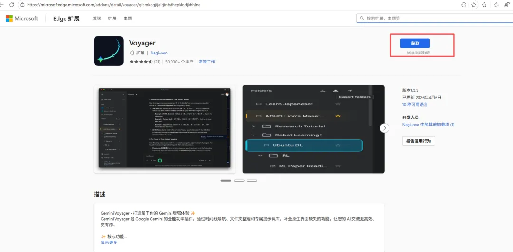Click the 描述 heading
The width and height of the screenshot is (513, 252).
[99, 194]
